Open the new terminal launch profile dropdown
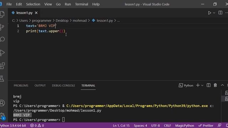This screenshot has height=128, width=228. [x=202, y=85]
